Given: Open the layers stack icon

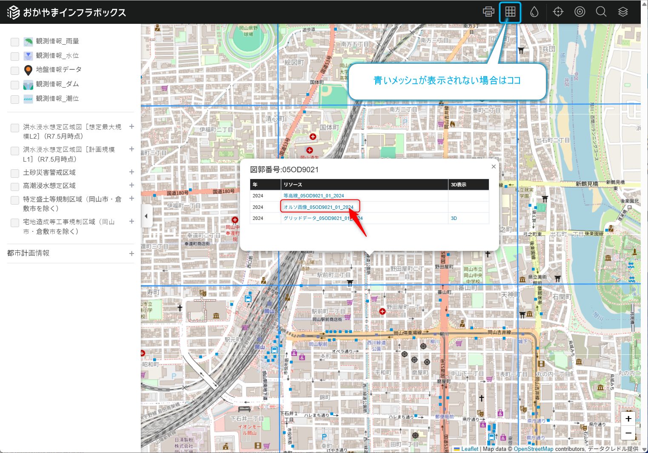Looking at the screenshot, I should 623,12.
